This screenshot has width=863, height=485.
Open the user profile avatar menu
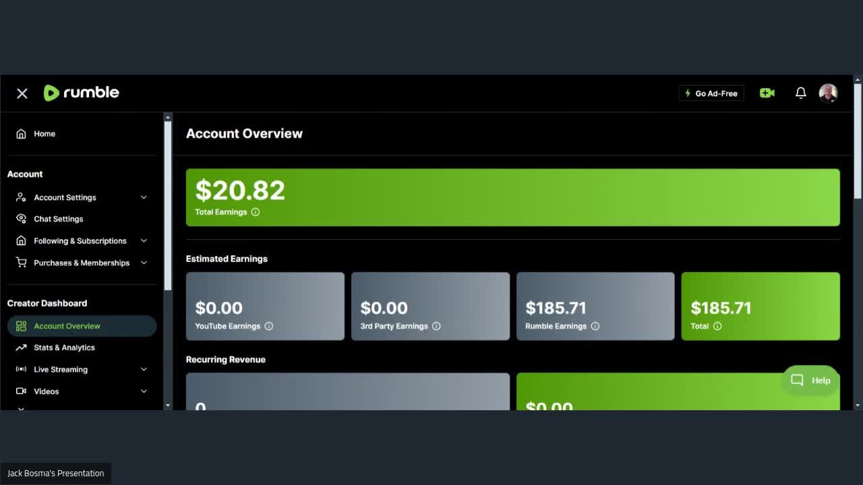pos(828,93)
